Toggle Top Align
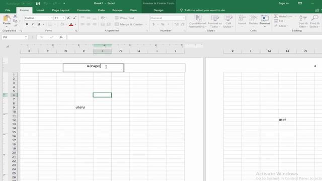 coord(83,18)
